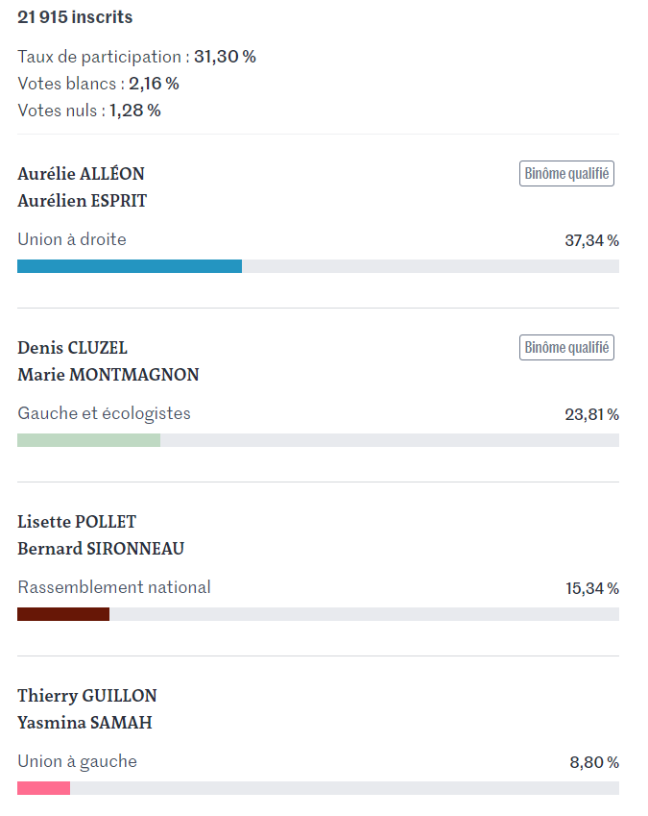Select candidate name Marie MONTMAGNON

pos(108,375)
